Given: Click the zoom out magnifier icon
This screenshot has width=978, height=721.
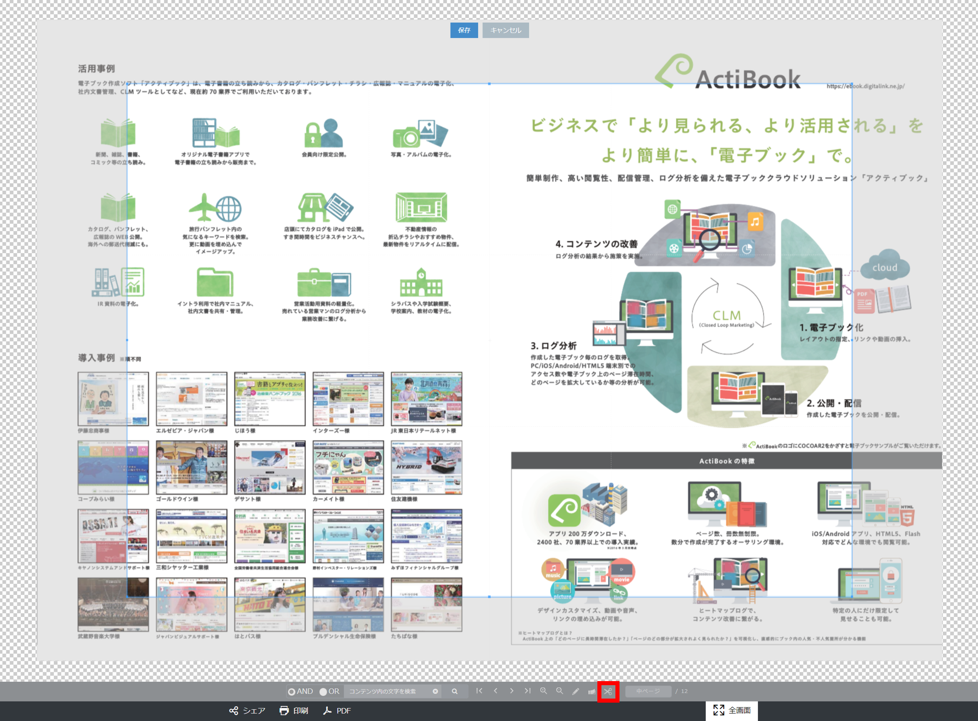Looking at the screenshot, I should (x=560, y=691).
